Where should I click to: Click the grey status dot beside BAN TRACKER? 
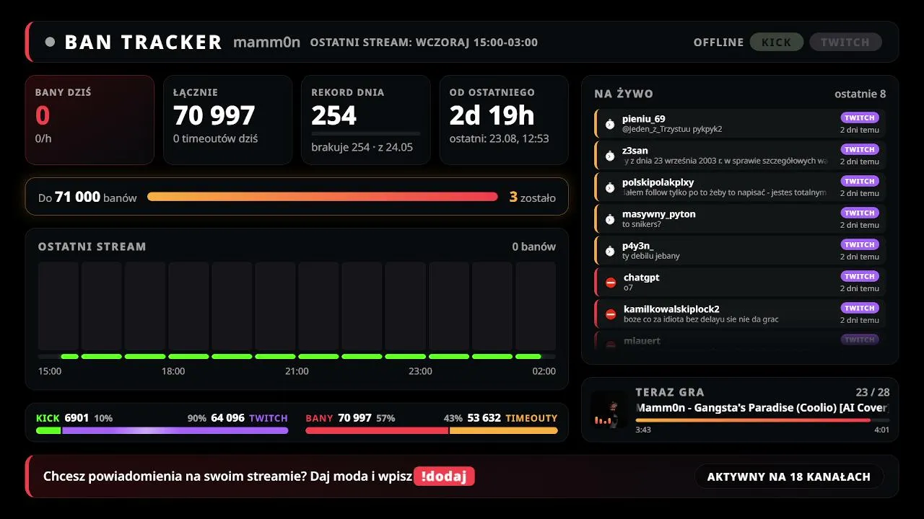point(50,42)
